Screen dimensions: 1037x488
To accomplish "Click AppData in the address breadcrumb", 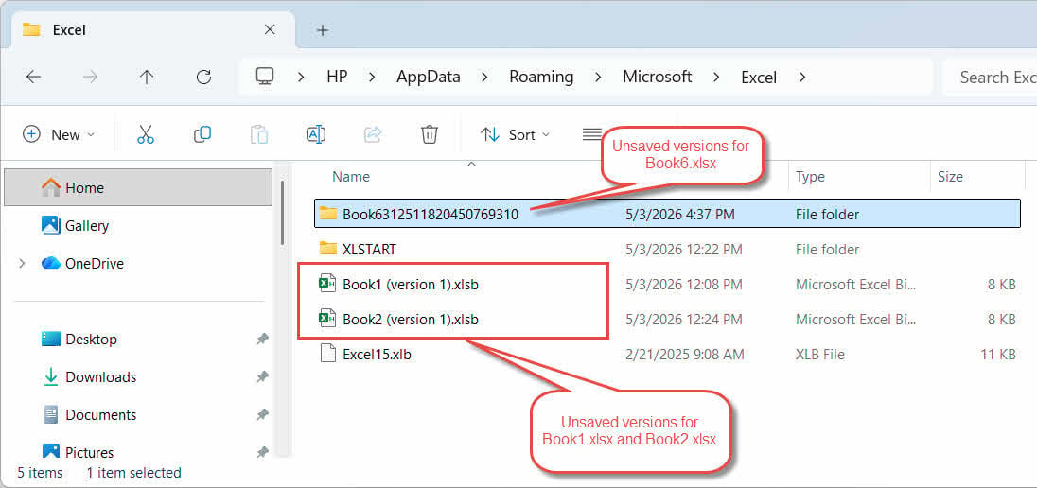I will click(x=428, y=77).
